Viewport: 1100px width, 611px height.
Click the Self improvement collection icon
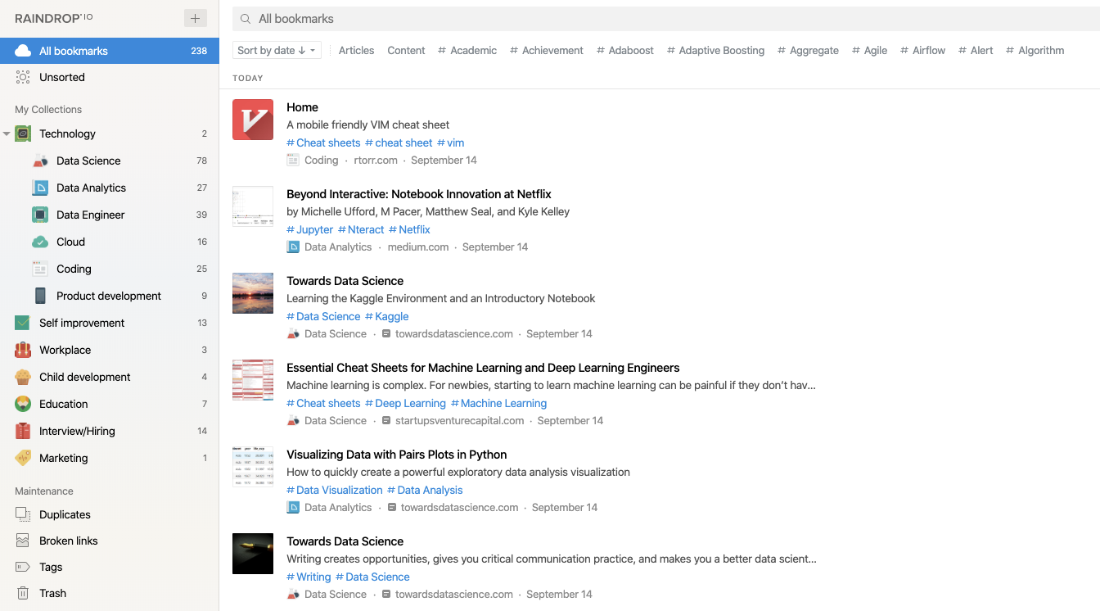(23, 323)
